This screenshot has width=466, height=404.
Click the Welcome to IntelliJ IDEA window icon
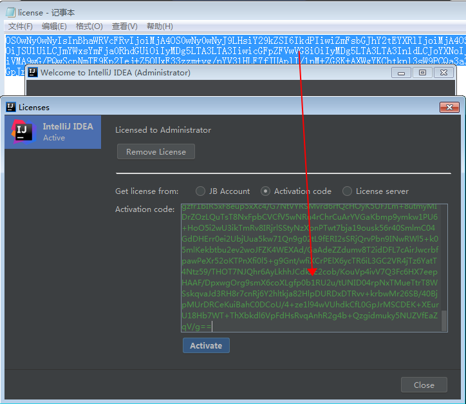(33, 72)
